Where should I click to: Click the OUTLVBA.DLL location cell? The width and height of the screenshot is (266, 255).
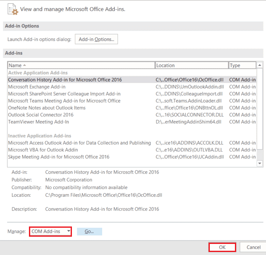189,150
